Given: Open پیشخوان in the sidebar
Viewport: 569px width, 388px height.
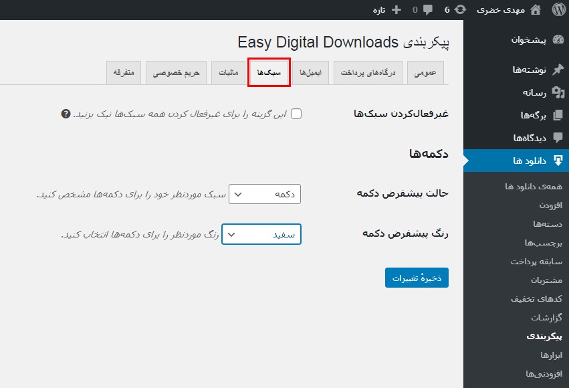Looking at the screenshot, I should click(x=529, y=40).
